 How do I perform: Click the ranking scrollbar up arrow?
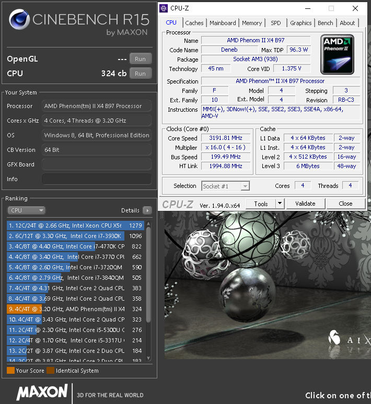(x=148, y=224)
